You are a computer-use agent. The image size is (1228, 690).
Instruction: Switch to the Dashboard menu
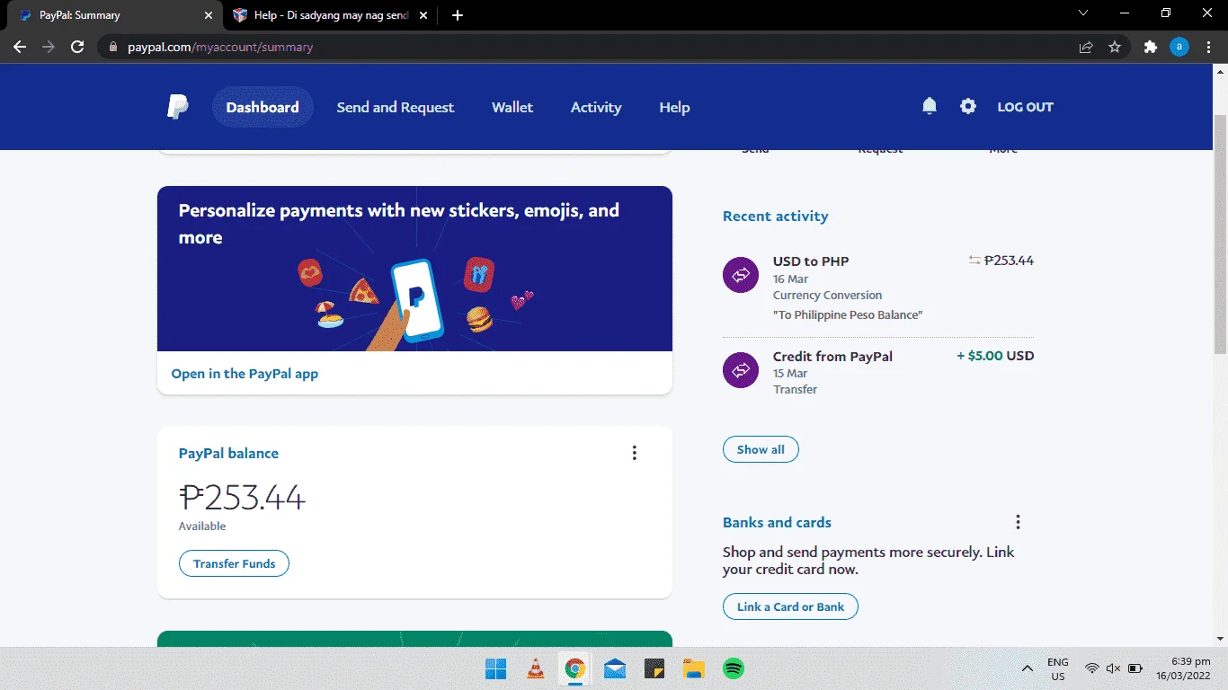[263, 107]
